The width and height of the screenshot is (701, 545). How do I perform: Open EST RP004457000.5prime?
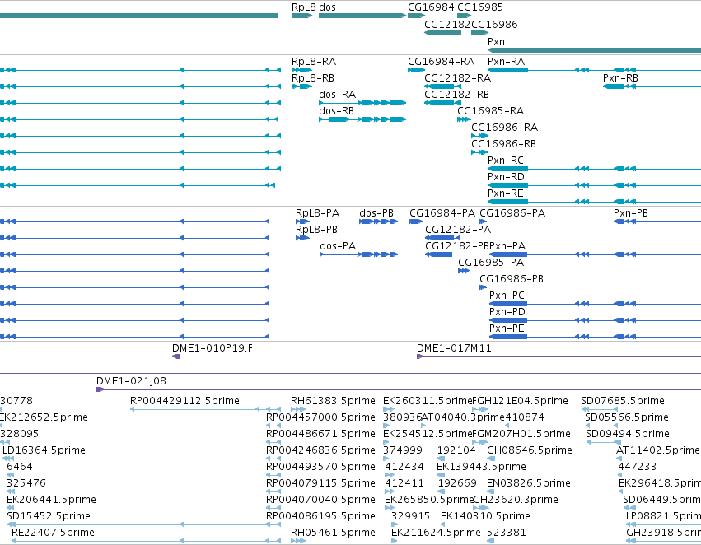[x=320, y=417]
